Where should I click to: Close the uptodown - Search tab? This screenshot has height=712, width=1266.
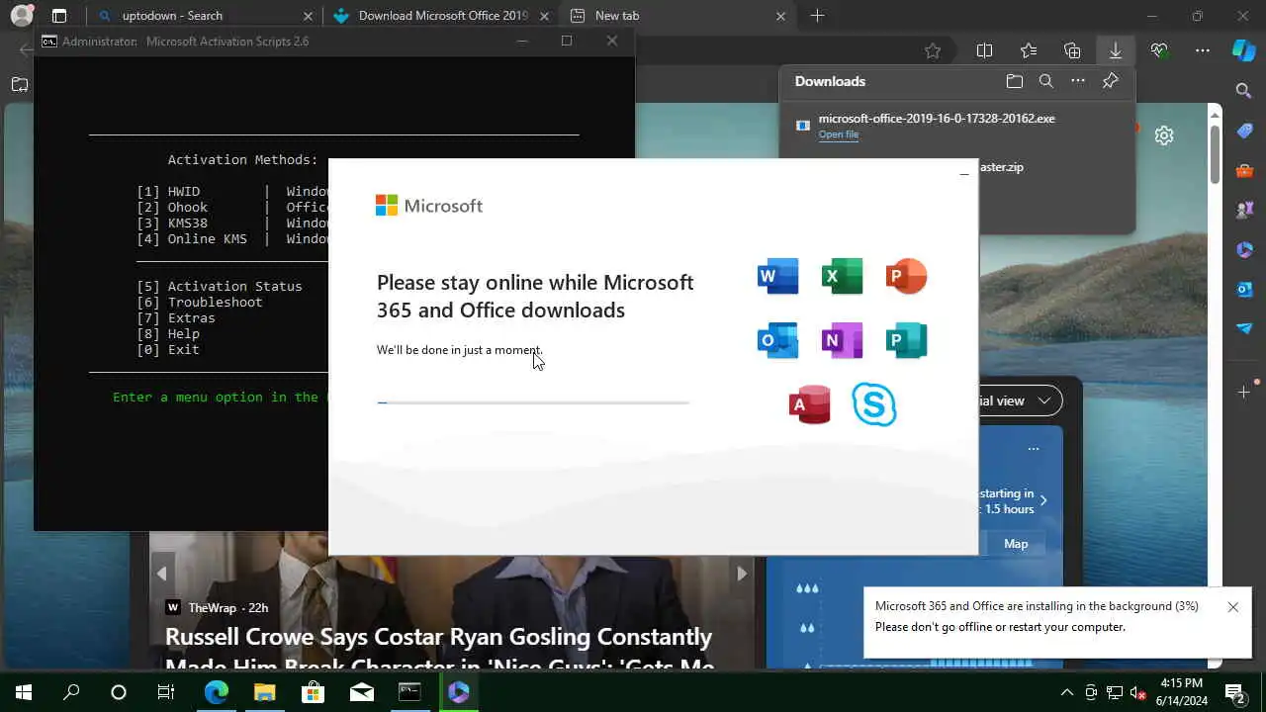pyautogui.click(x=308, y=16)
